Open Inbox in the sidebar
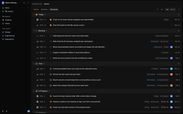183x114 pixels. click(x=15, y=8)
